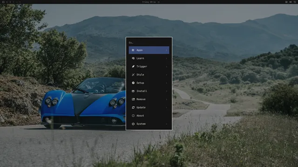Expand the Remove submenu chevron

pos(167,99)
